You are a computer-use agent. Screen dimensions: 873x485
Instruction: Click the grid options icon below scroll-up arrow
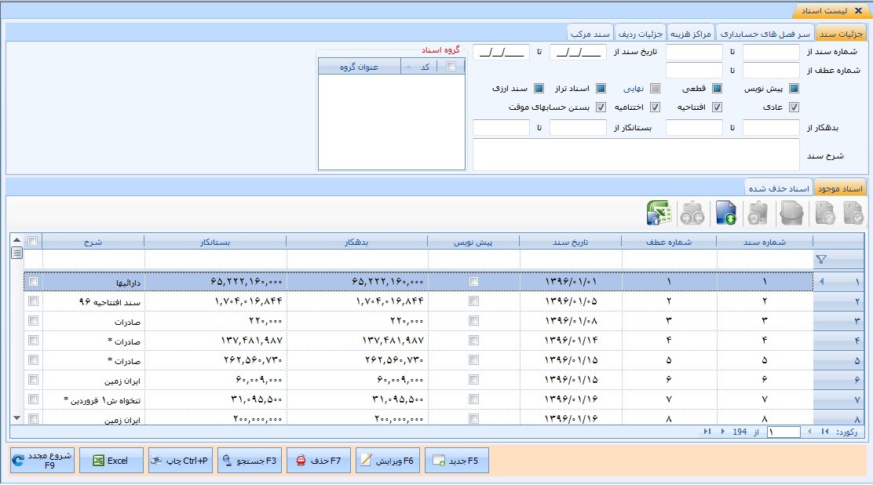pyautogui.click(x=16, y=253)
